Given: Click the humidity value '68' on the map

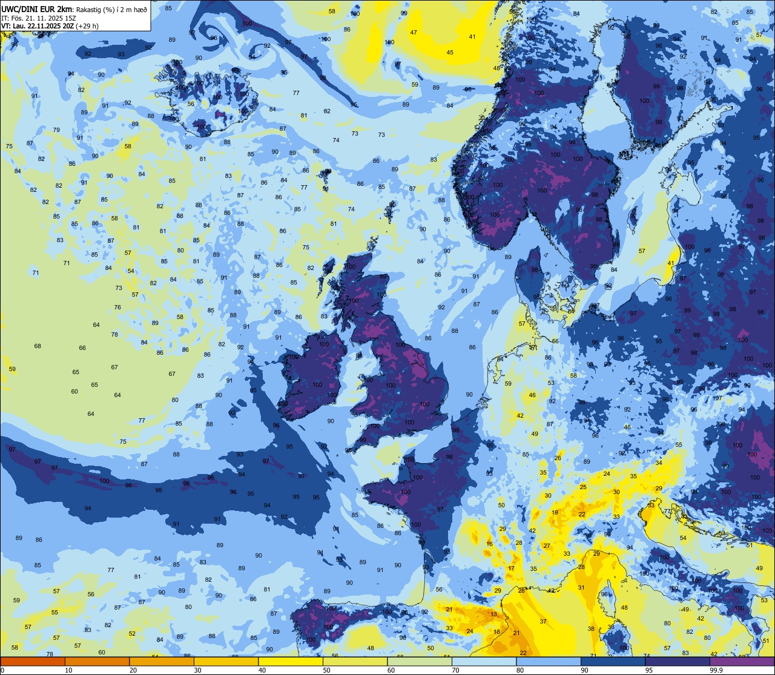Looking at the screenshot, I should (38, 346).
